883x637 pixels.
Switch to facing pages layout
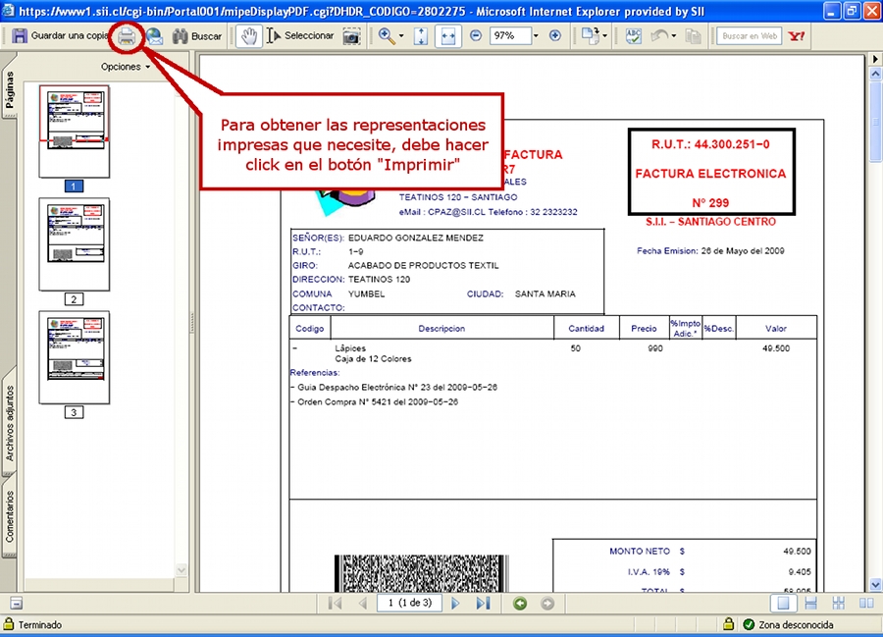tap(866, 604)
